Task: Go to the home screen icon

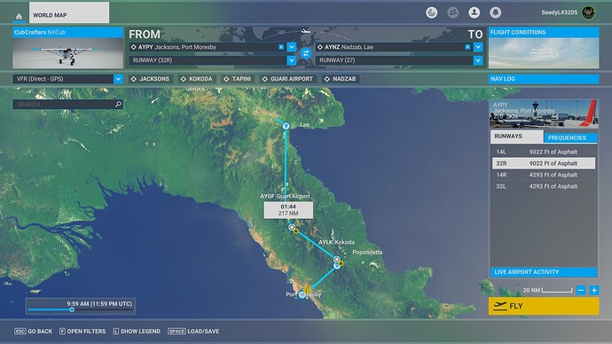Action: [x=19, y=16]
